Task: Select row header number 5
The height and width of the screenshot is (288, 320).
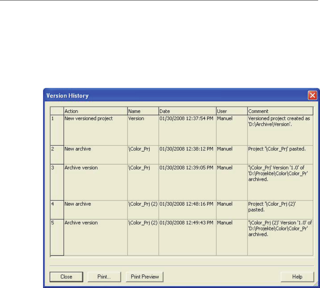Action: click(57, 238)
